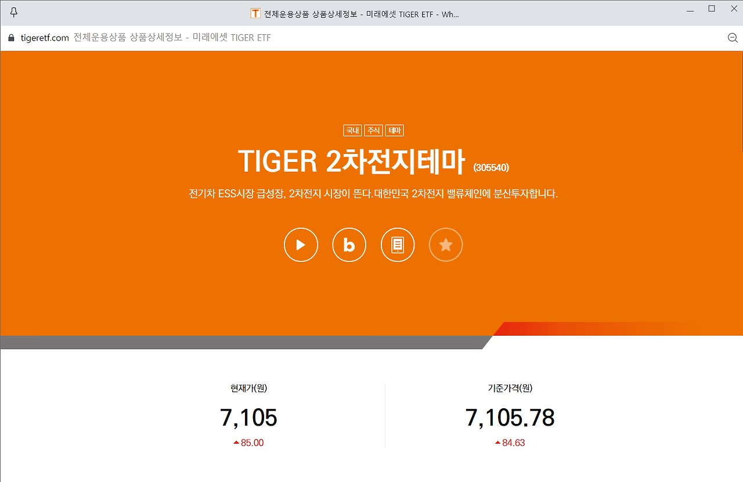Click the pin icon in title bar
Screen dimensions: 743x482
14,12
